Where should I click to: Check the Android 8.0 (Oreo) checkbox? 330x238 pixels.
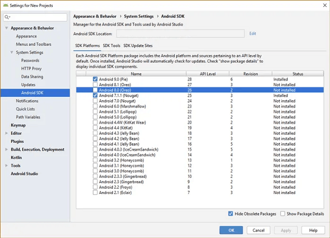[95, 90]
